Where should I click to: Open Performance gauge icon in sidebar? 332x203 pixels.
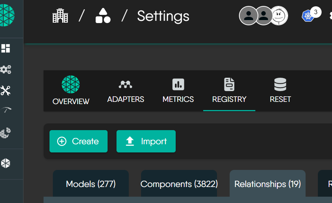pyautogui.click(x=6, y=110)
